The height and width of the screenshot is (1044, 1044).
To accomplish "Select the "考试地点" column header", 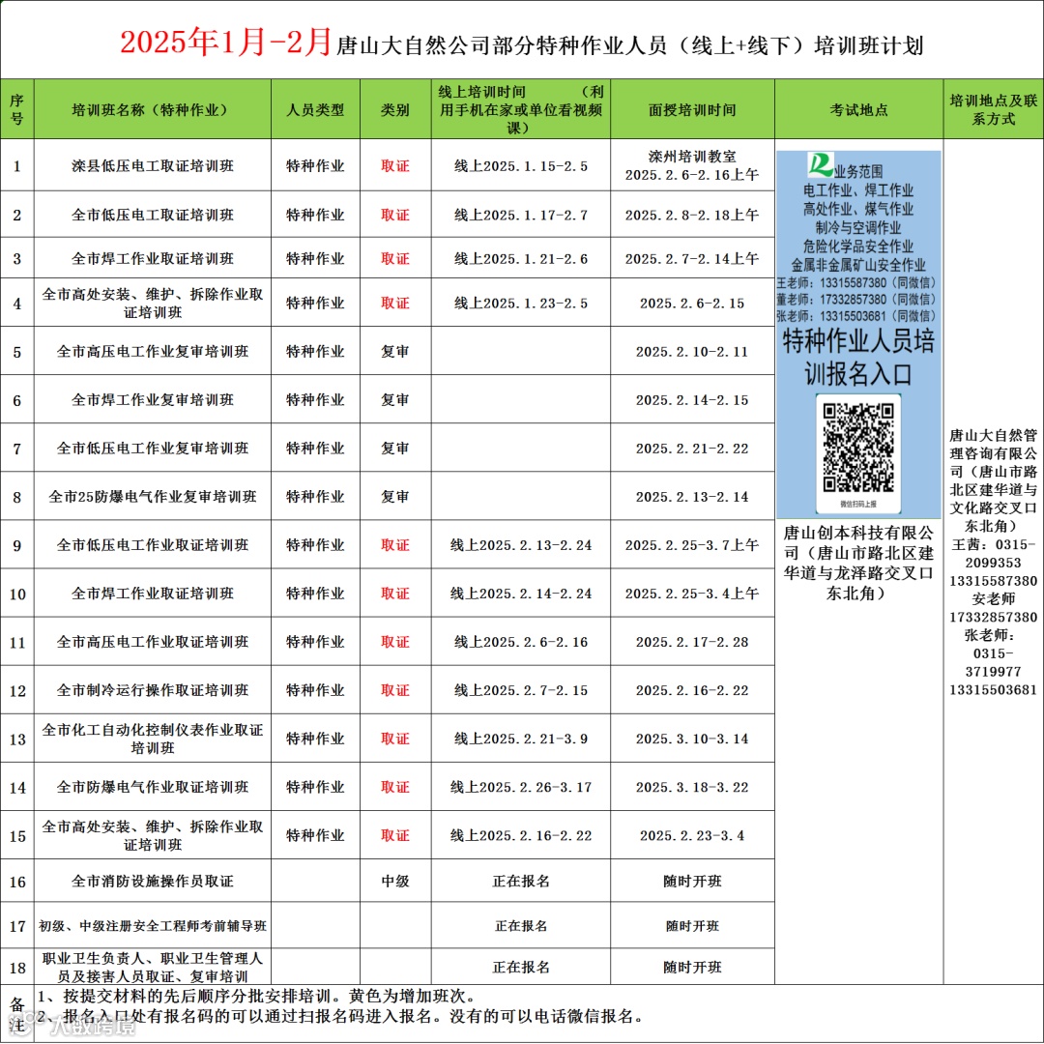I will [859, 110].
